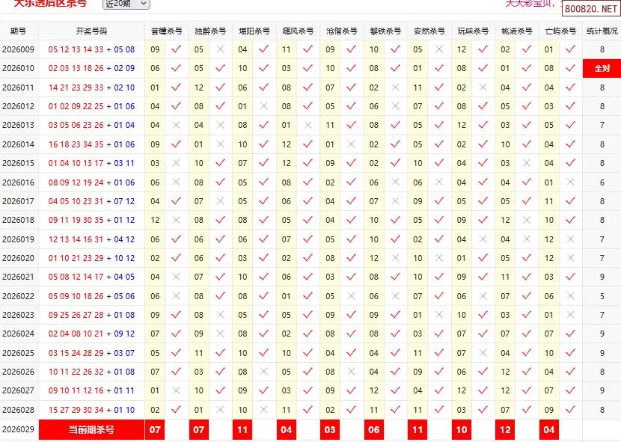
Task: Click the cross mark for 安然杀号 in row 2026009
Action: pos(439,49)
